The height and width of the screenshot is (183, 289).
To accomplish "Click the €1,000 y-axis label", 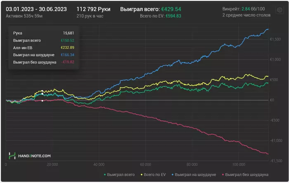I will click(275, 59).
